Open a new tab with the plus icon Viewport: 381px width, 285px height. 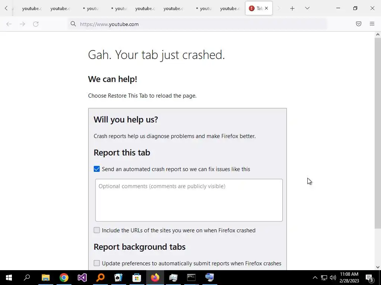coord(292,9)
